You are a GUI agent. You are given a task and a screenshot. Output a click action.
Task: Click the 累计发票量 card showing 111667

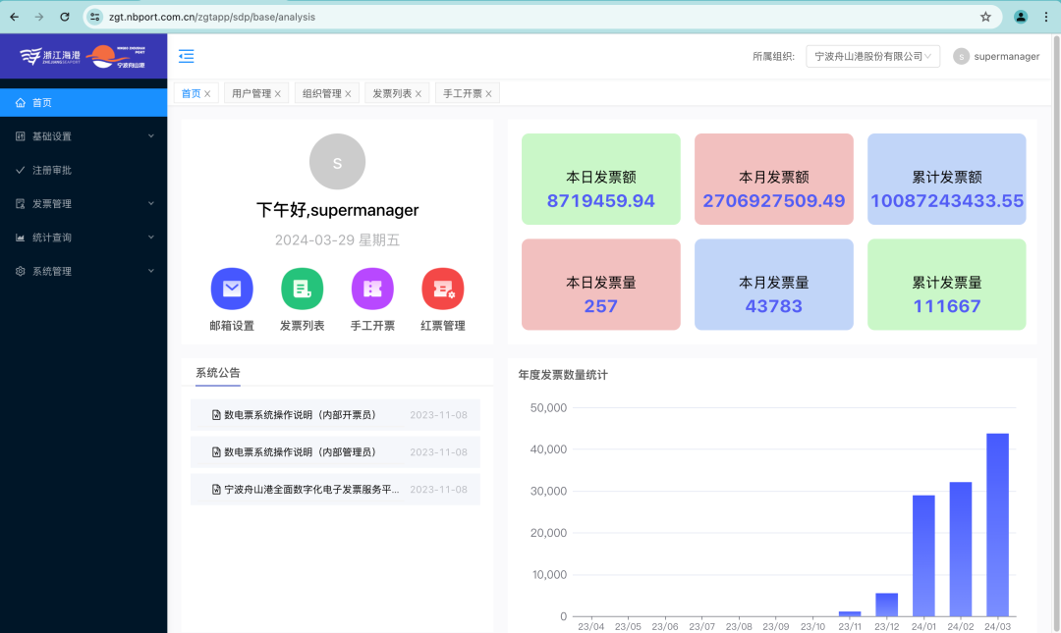[947, 285]
